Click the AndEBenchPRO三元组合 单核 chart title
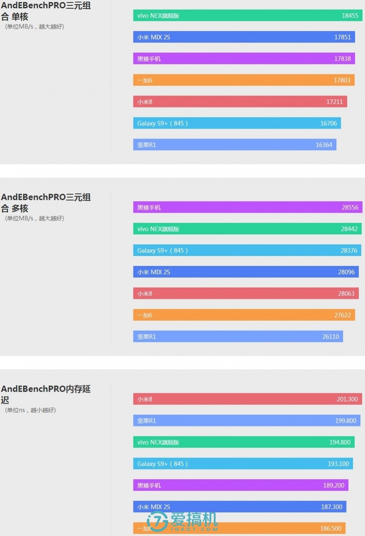The image size is (365, 536). (46, 11)
